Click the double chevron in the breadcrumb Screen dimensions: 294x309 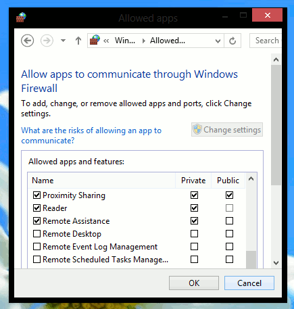click(106, 41)
